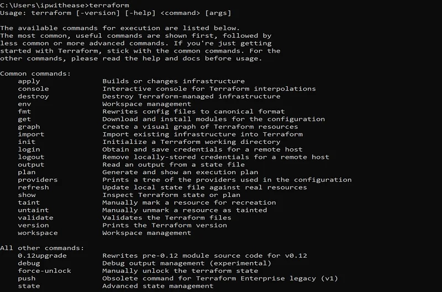Click the 'untaint' command entry
The width and height of the screenshot is (442, 292).
click(x=33, y=210)
